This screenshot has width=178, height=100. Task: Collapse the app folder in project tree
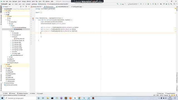tap(4, 14)
